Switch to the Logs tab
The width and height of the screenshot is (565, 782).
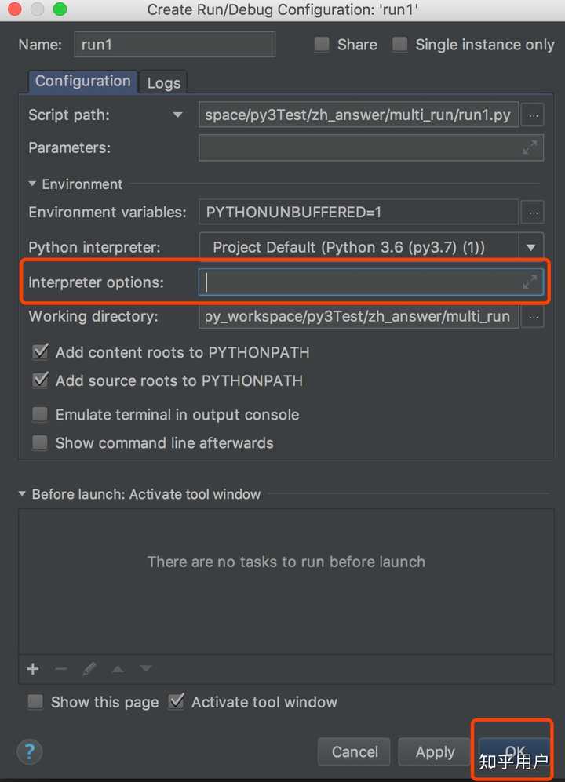(163, 82)
